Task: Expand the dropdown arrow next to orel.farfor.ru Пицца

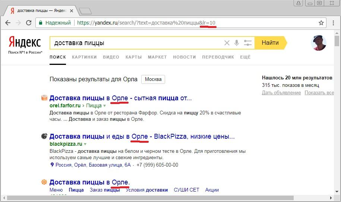Action: [x=104, y=106]
